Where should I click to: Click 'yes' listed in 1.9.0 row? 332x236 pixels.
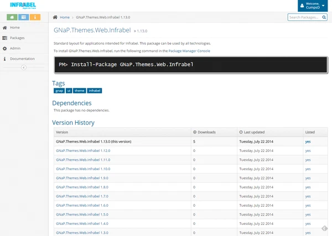coord(308,178)
